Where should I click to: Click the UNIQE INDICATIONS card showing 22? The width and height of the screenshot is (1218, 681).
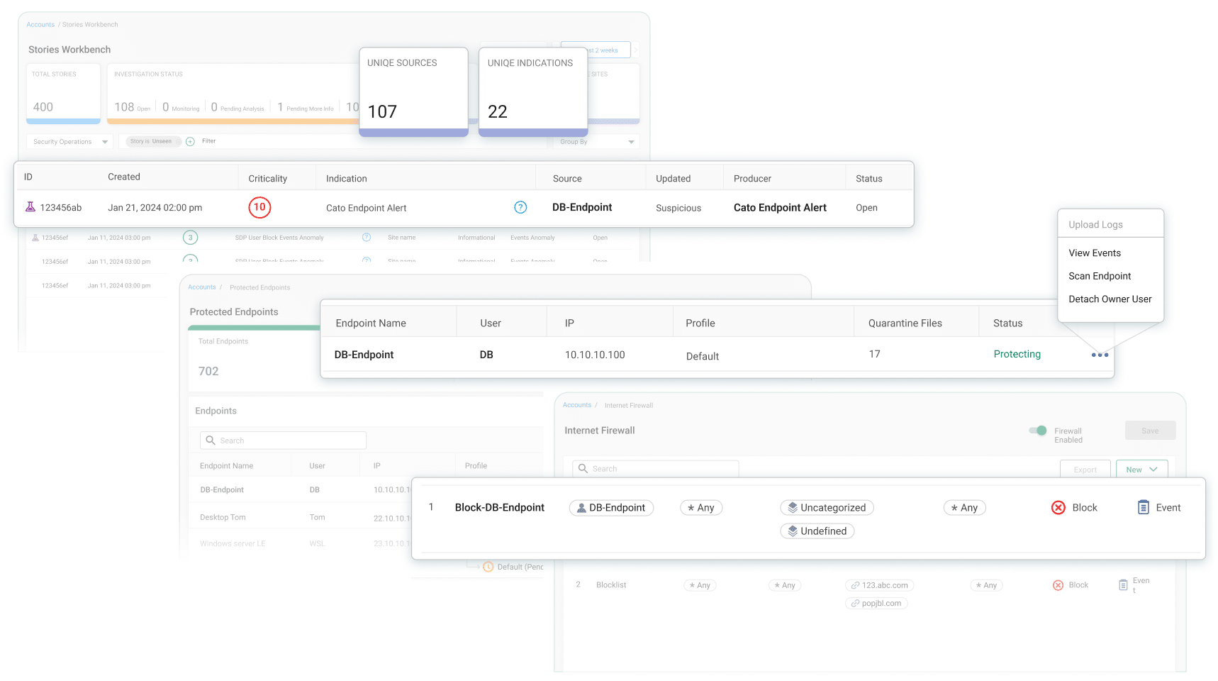(x=533, y=92)
